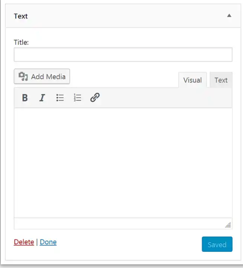The width and height of the screenshot is (243, 268).
Task: Click the "Title:" field label
Action: (21, 42)
